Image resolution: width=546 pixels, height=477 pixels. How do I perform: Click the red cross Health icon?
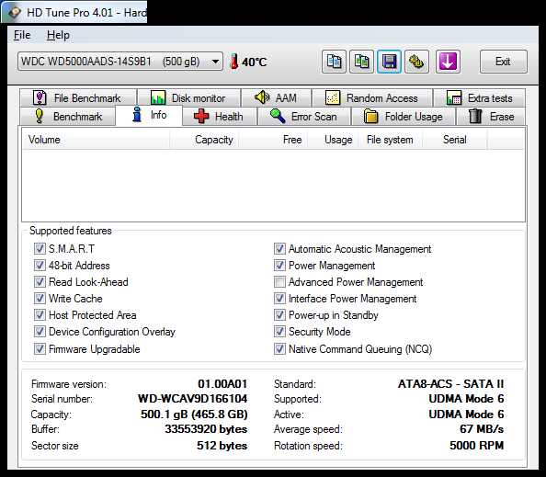(x=201, y=116)
